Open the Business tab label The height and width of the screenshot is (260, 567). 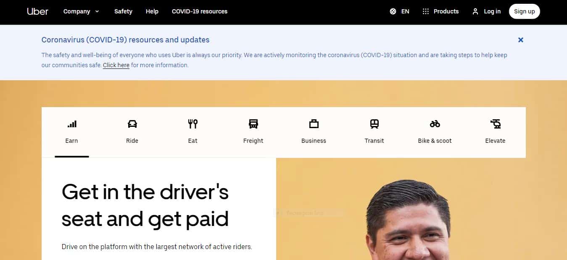coord(314,141)
